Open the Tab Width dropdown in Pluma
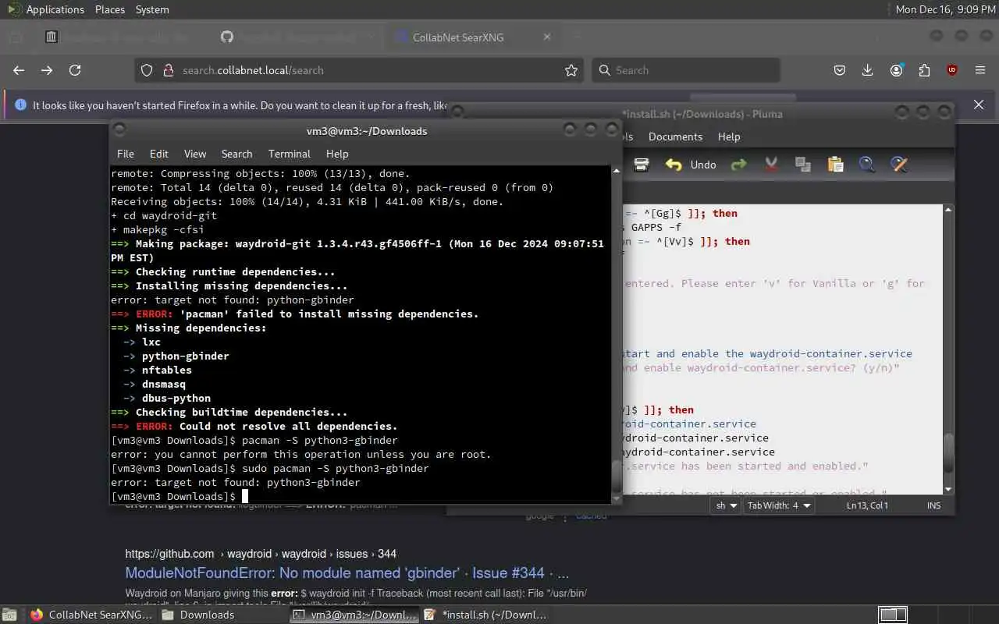 (779, 505)
